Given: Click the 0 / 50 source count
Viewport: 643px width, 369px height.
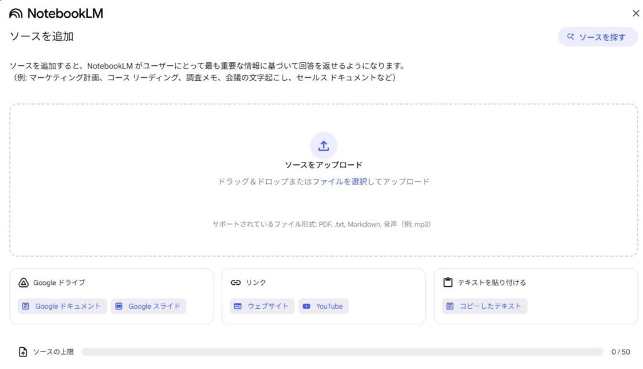Looking at the screenshot, I should coord(620,352).
